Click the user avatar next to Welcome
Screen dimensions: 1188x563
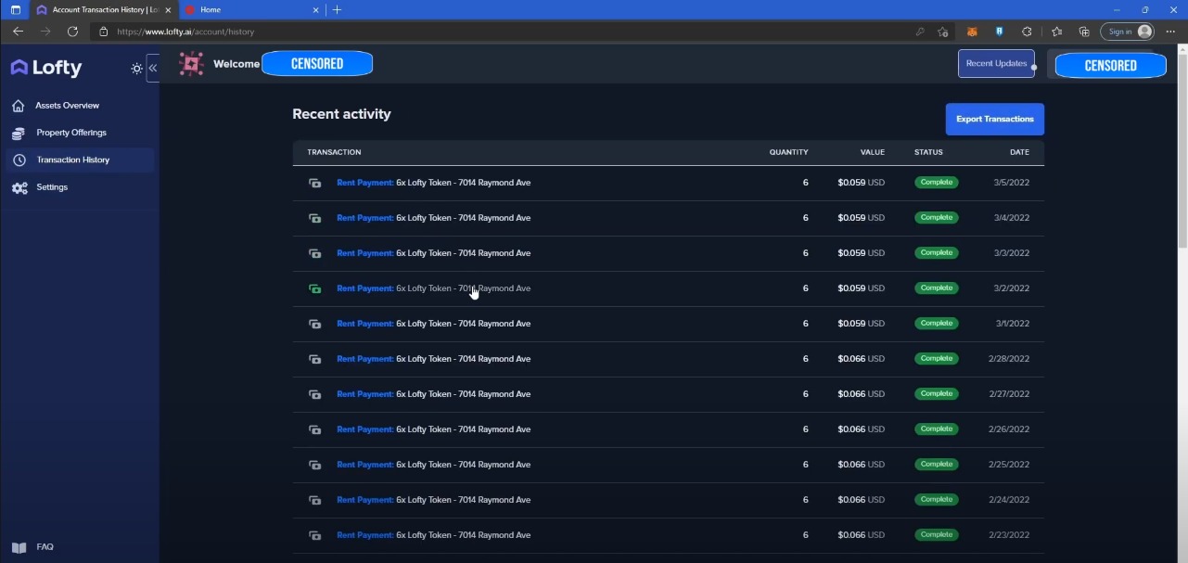[x=191, y=64]
